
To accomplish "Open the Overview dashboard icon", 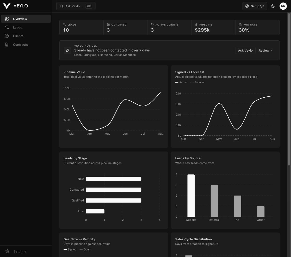I will 7,19.
